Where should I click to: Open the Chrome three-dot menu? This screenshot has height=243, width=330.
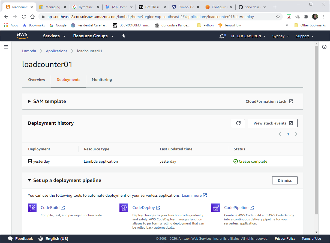point(324,17)
